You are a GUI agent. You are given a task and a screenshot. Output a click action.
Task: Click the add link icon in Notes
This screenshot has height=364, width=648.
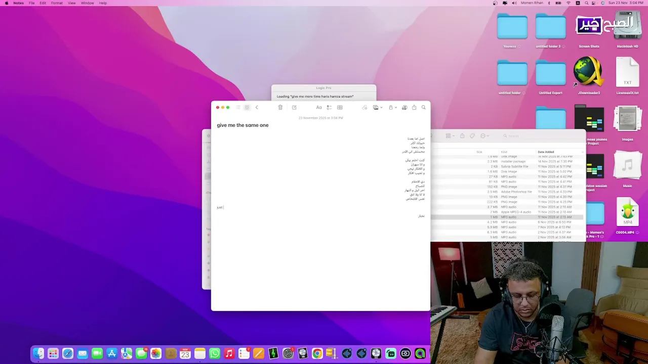364,107
